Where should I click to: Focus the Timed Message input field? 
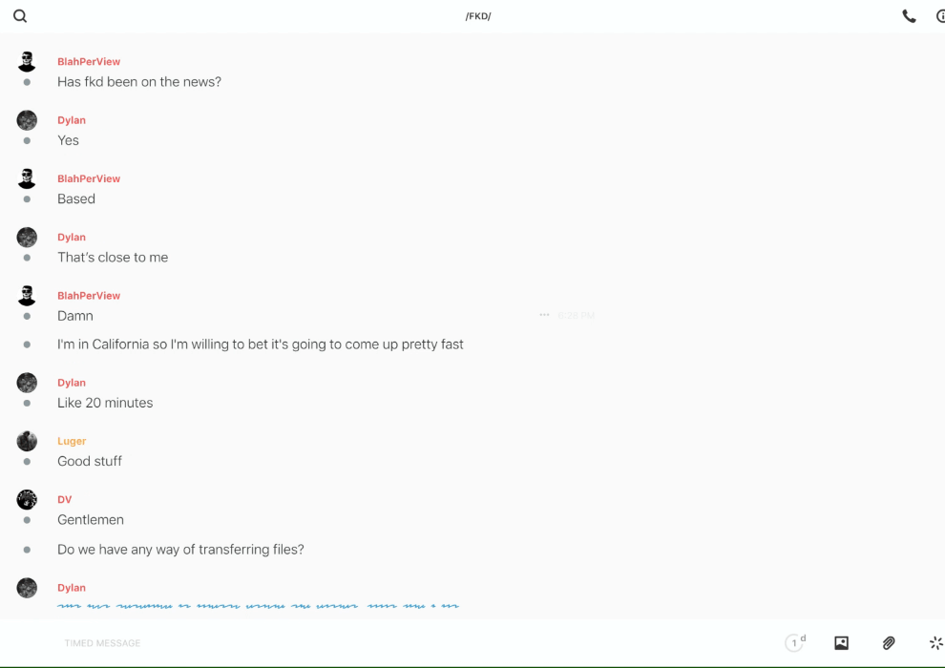(382, 643)
